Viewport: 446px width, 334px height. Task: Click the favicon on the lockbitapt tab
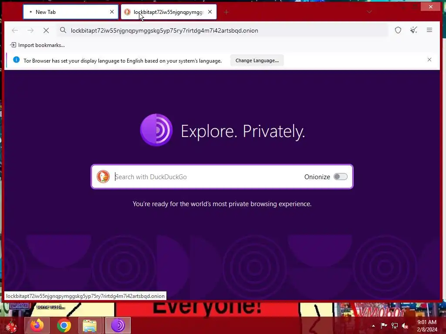coord(128,12)
